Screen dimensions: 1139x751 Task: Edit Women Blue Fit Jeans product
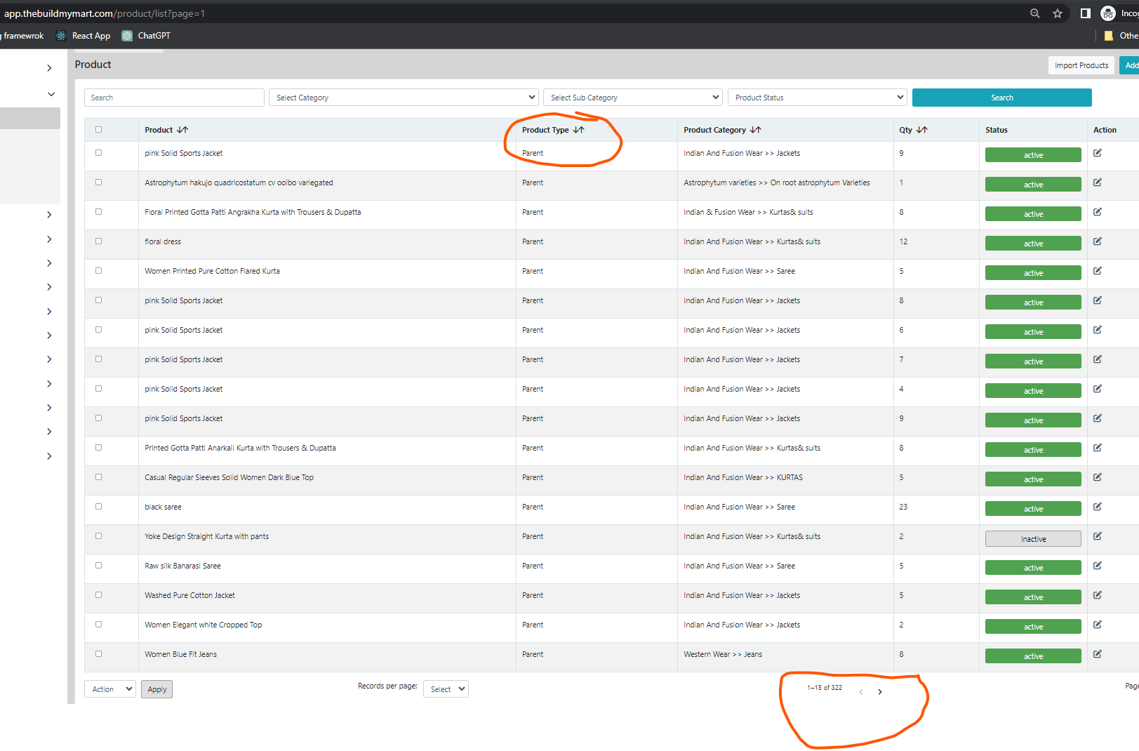(1098, 654)
